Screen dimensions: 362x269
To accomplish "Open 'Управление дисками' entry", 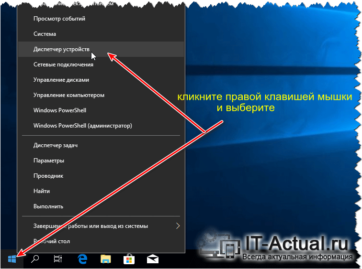I will (101, 80).
